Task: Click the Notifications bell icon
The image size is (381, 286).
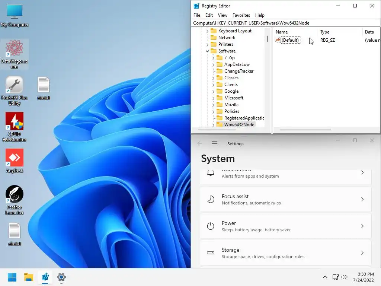Action: 211,173
